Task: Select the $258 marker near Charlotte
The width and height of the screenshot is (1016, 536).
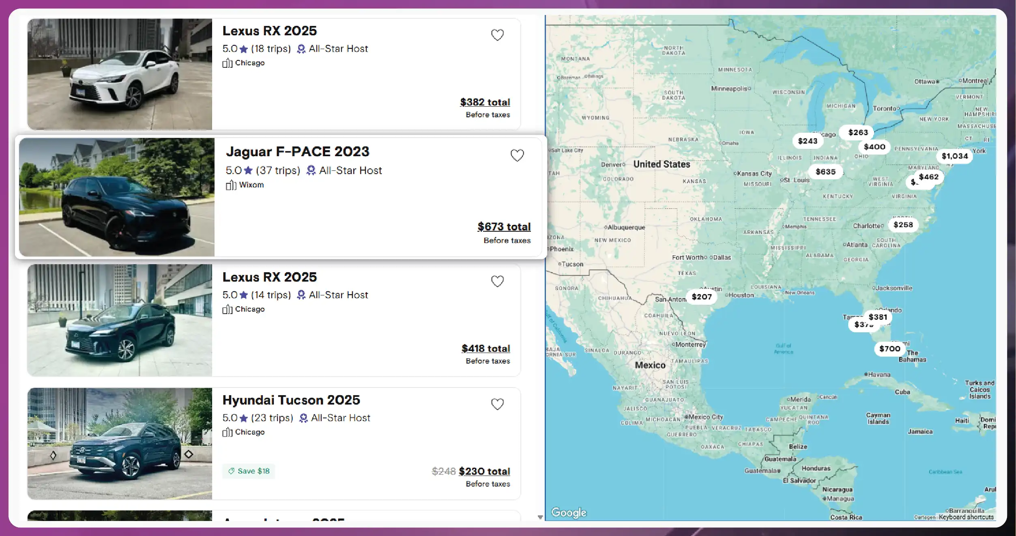Action: 903,225
